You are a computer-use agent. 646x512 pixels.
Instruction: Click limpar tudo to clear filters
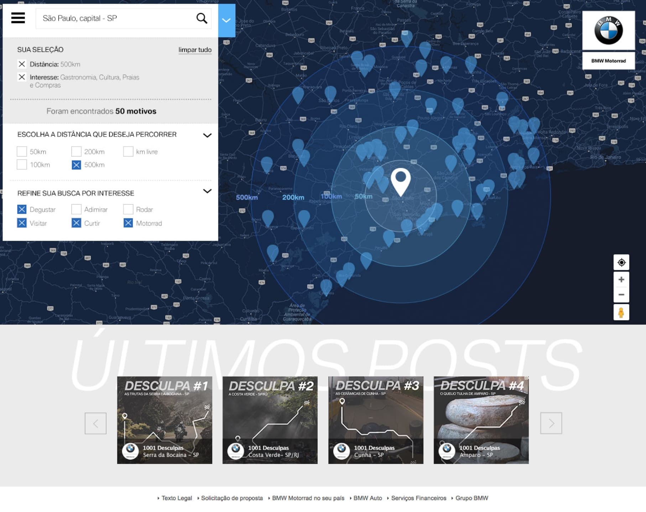[x=195, y=50]
